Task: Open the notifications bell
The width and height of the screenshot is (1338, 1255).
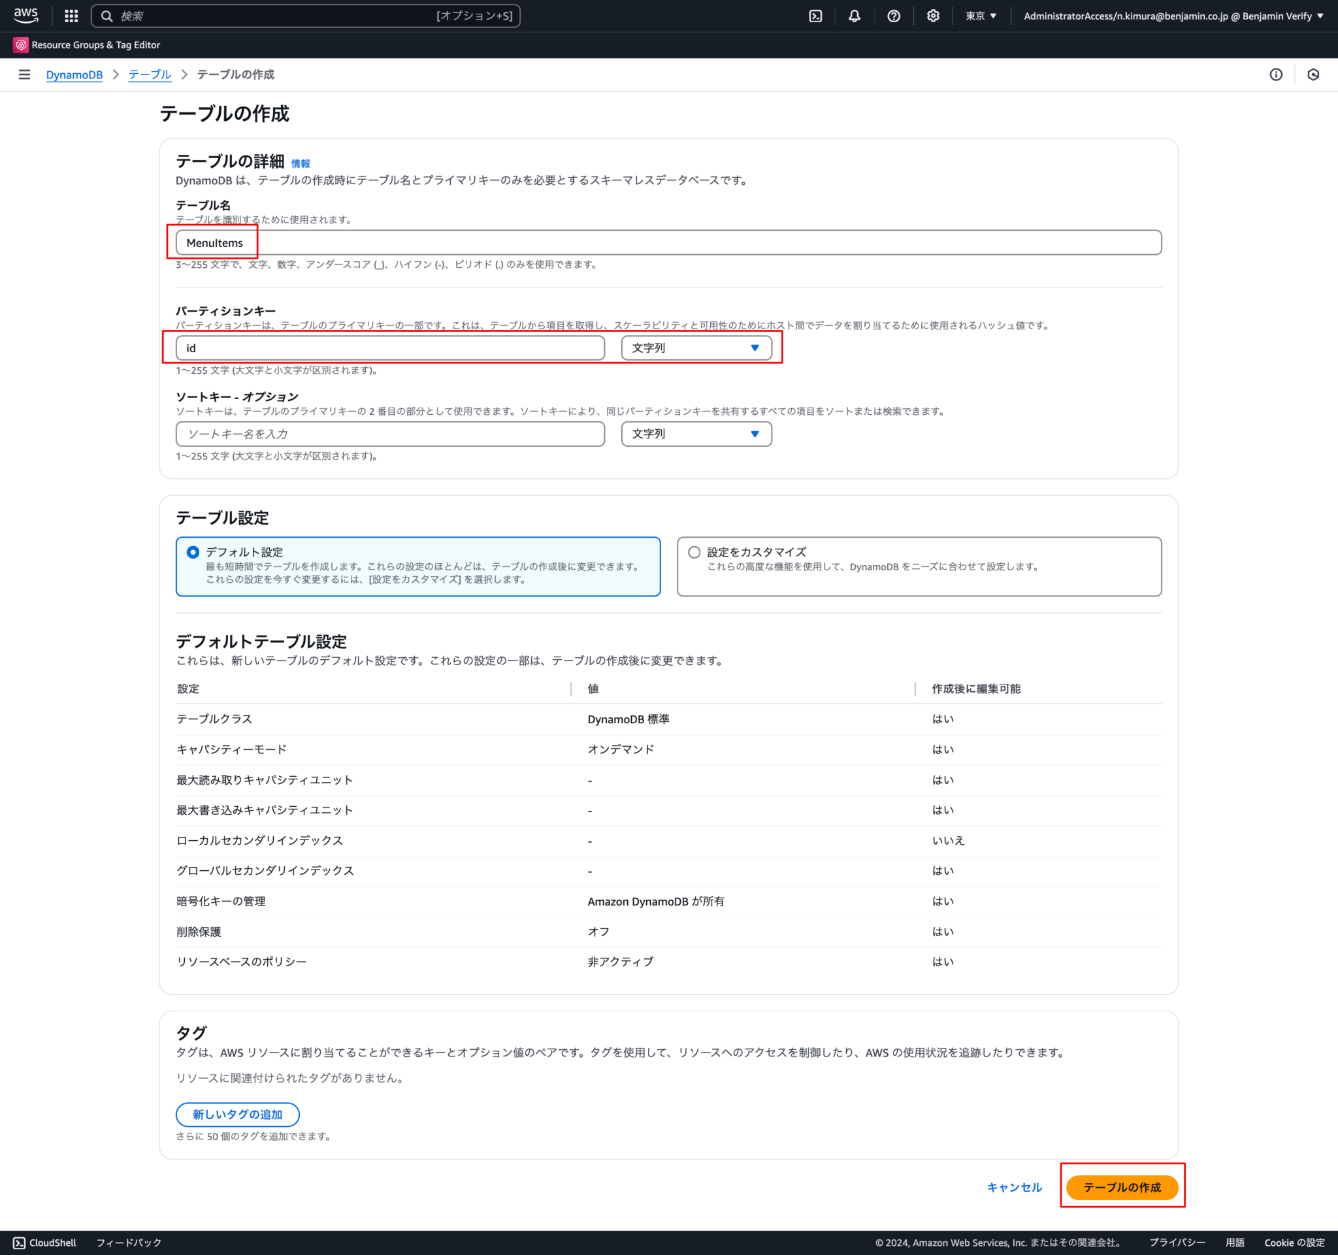Action: [x=854, y=16]
